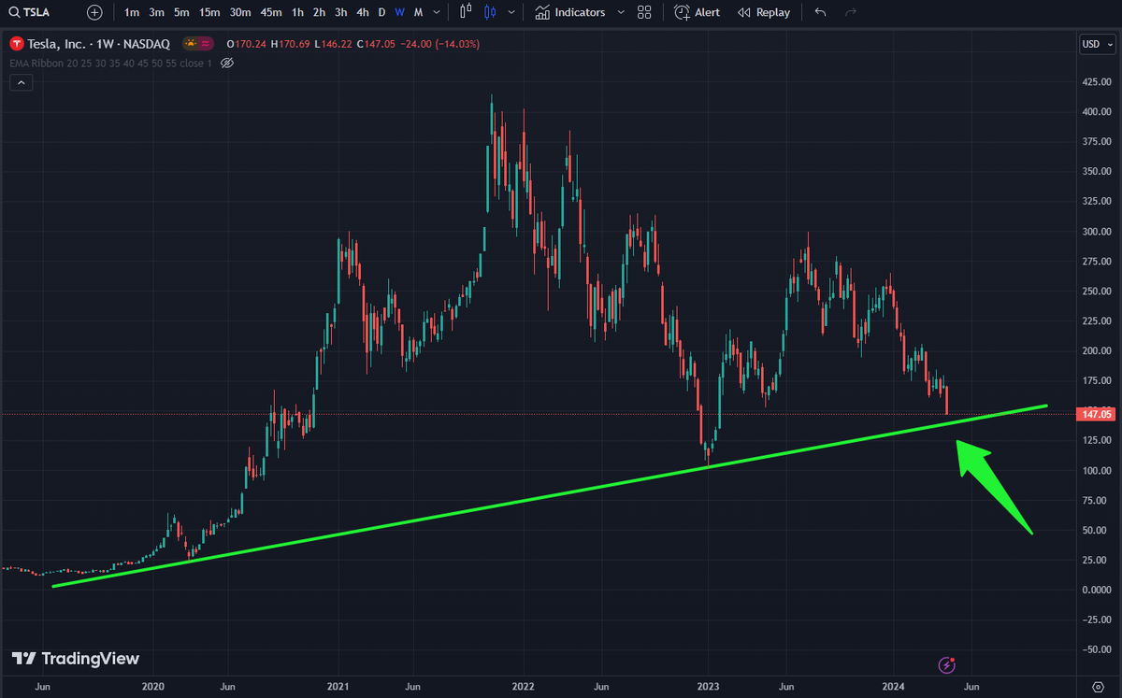Image resolution: width=1122 pixels, height=698 pixels.
Task: Choose the 45m timeframe
Action: (x=271, y=12)
